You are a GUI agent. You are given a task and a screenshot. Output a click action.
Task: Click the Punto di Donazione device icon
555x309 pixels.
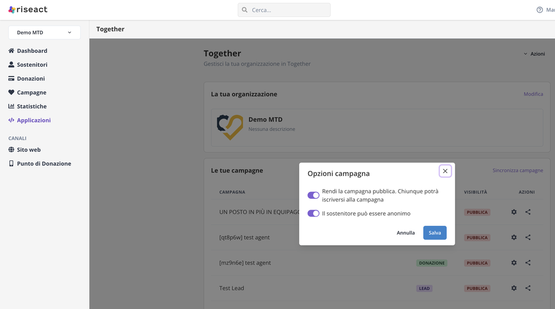11,164
